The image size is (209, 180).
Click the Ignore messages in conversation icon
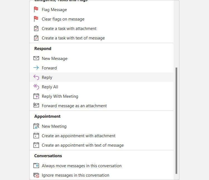click(36, 175)
